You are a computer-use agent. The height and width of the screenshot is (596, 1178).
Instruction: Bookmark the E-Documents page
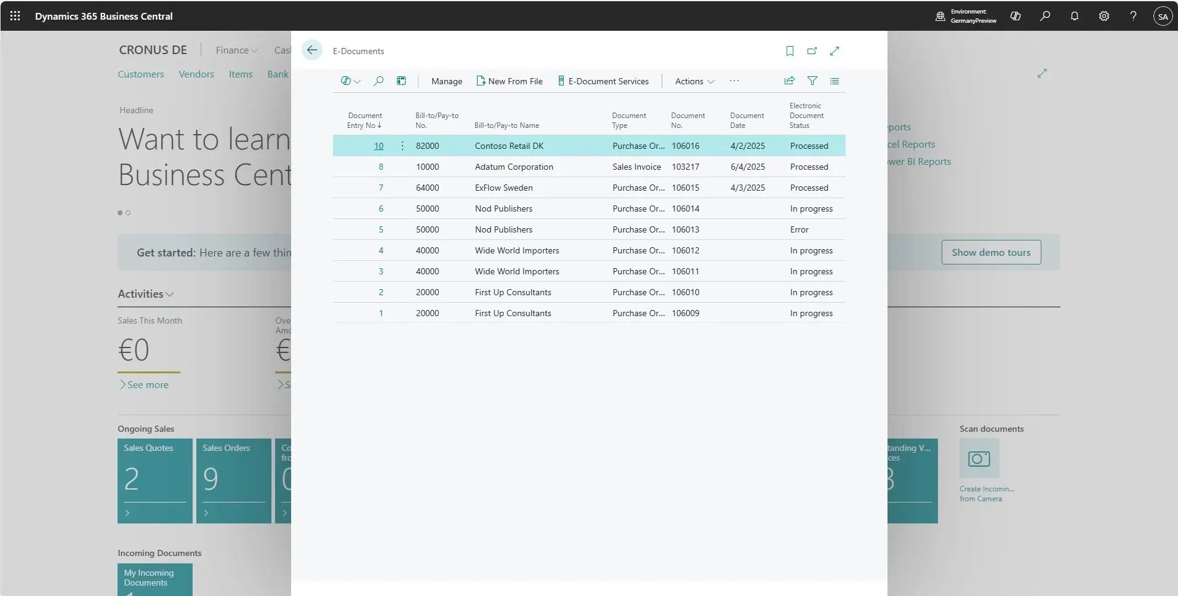pos(790,51)
